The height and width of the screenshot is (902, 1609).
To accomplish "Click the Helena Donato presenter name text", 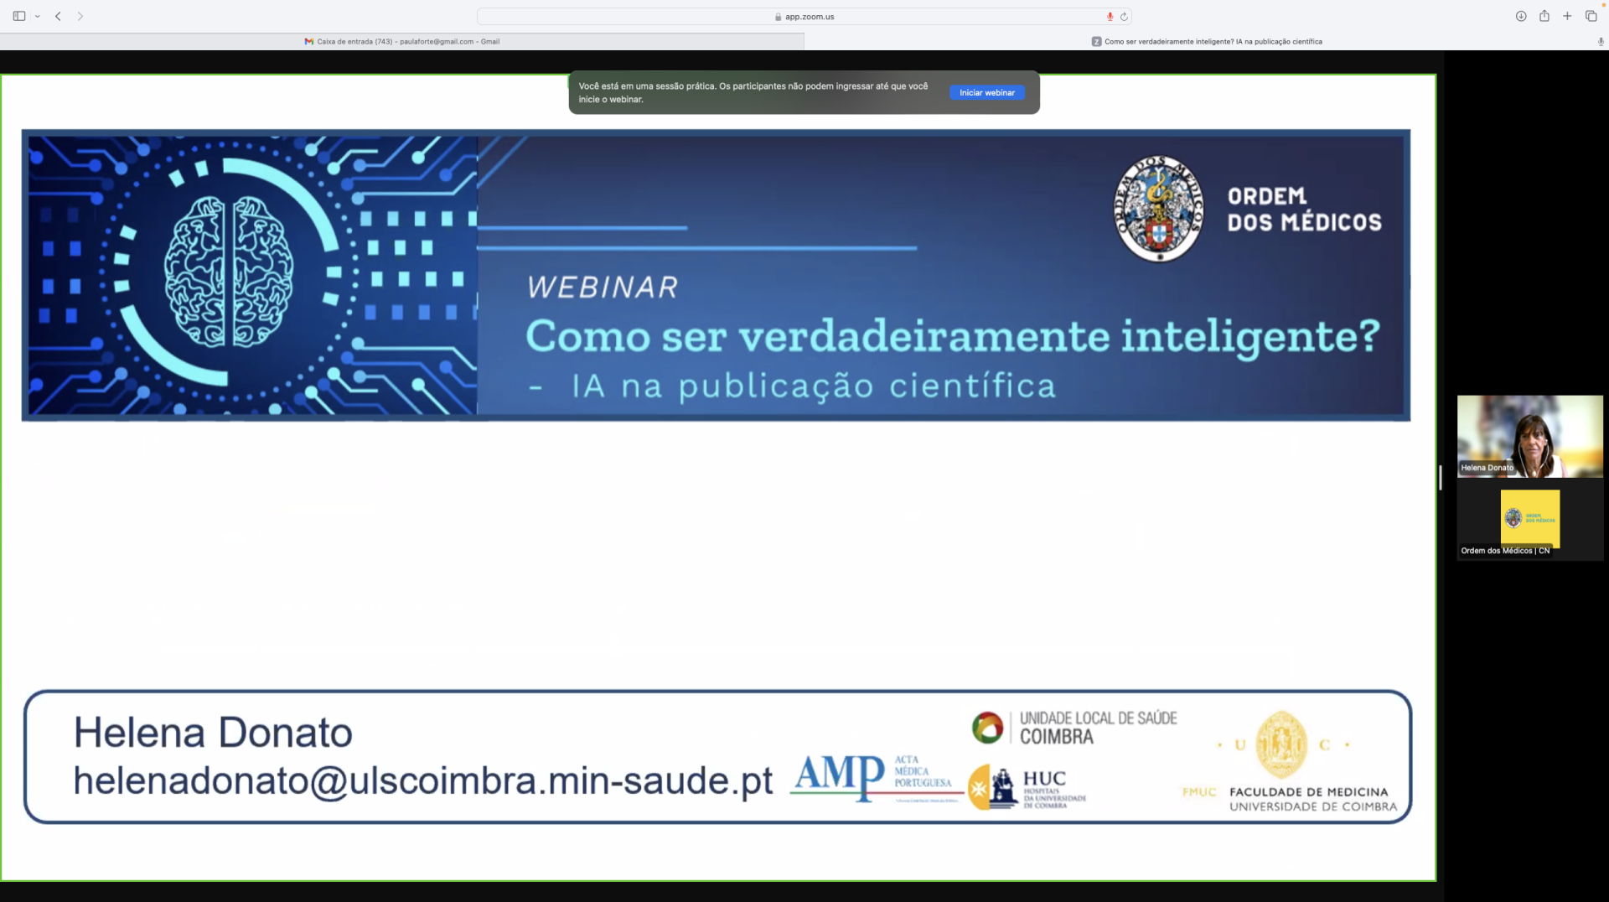I will pos(213,733).
